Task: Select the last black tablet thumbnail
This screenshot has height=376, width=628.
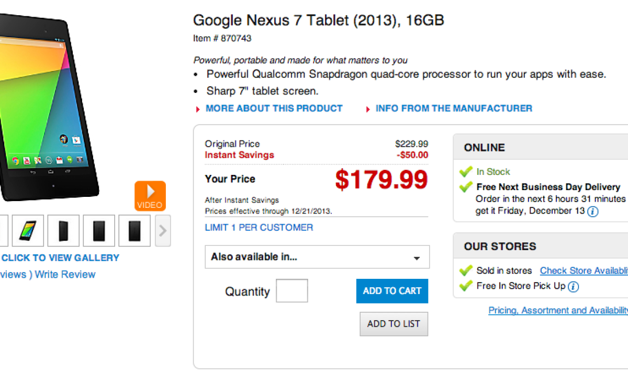Action: (134, 230)
